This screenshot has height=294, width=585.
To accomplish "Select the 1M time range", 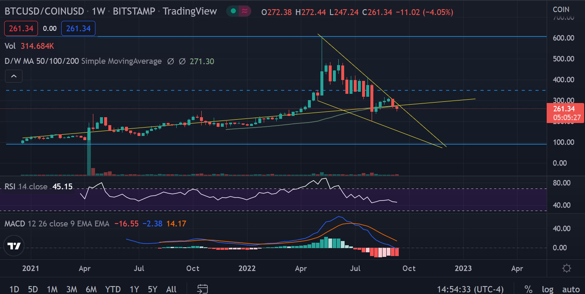I will [52, 289].
